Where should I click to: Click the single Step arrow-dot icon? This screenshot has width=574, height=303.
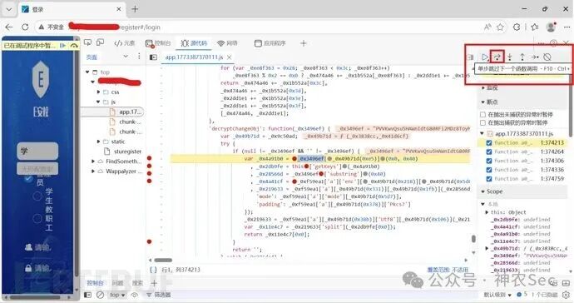[x=535, y=57]
